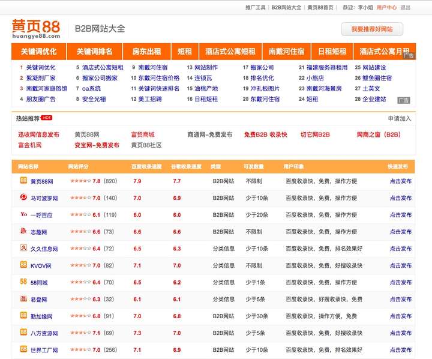
Task: Click the 八方资源网 favicon
Action: click(23, 332)
